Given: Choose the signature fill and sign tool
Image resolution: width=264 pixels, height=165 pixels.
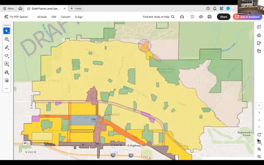Looking at the screenshot, I should pos(6,72).
